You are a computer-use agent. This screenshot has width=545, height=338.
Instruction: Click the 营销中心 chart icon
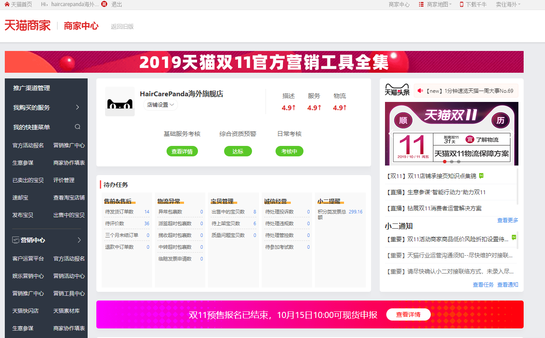[16, 240]
